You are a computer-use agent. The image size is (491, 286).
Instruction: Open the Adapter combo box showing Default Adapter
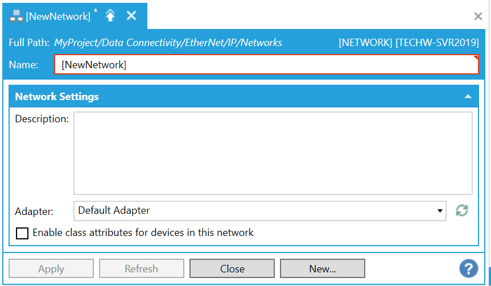(259, 211)
